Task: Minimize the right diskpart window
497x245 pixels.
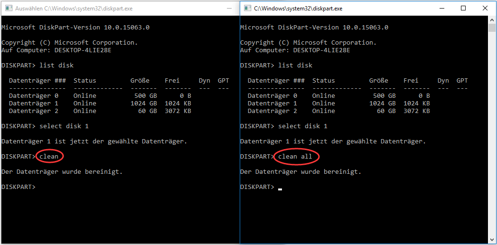Action: pos(442,8)
